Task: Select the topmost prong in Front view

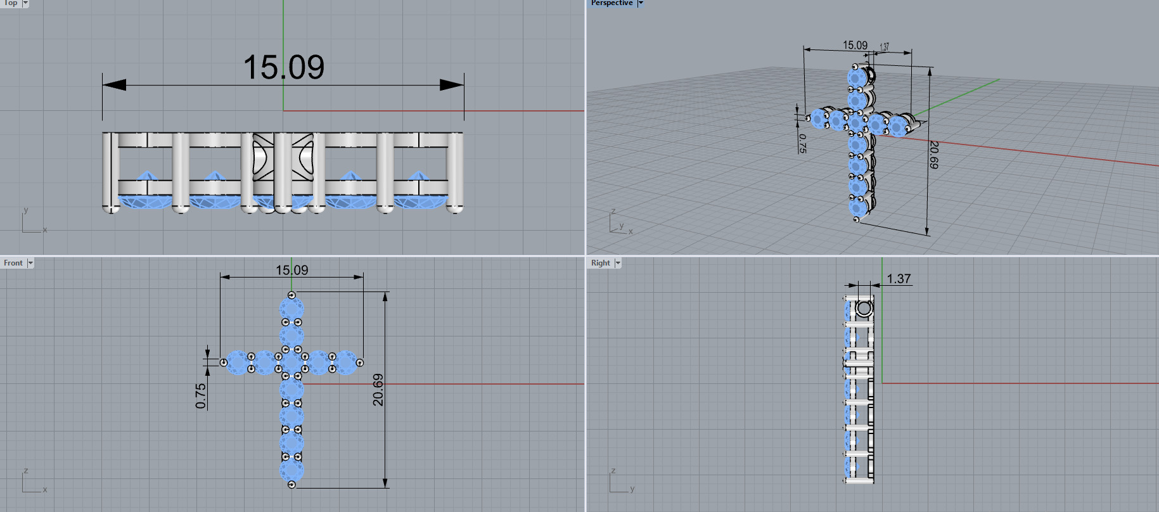Action: coord(291,295)
